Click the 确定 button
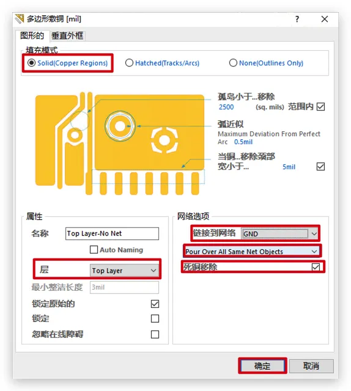The width and height of the screenshot is (351, 391). point(262,366)
